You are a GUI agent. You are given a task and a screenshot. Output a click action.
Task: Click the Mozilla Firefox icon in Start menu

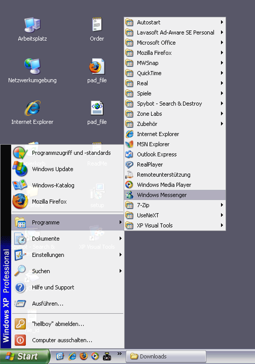point(20,201)
